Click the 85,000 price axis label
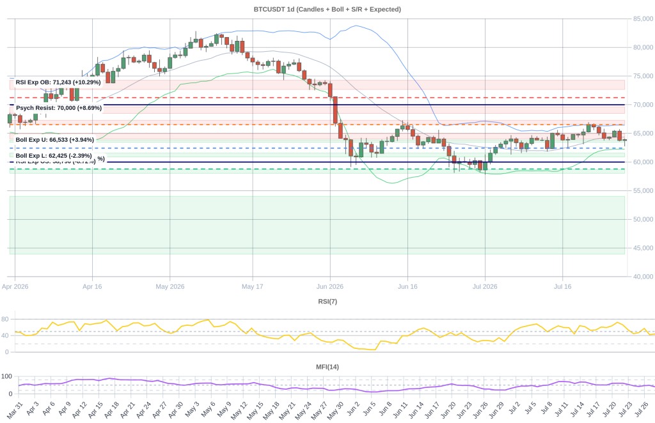Image resolution: width=655 pixels, height=423 pixels. pyautogui.click(x=643, y=19)
